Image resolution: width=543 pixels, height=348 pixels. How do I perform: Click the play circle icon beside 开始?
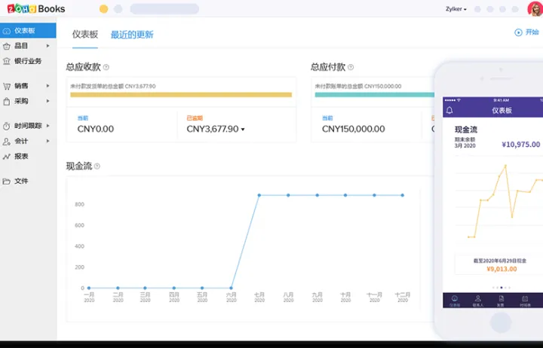[x=518, y=32]
